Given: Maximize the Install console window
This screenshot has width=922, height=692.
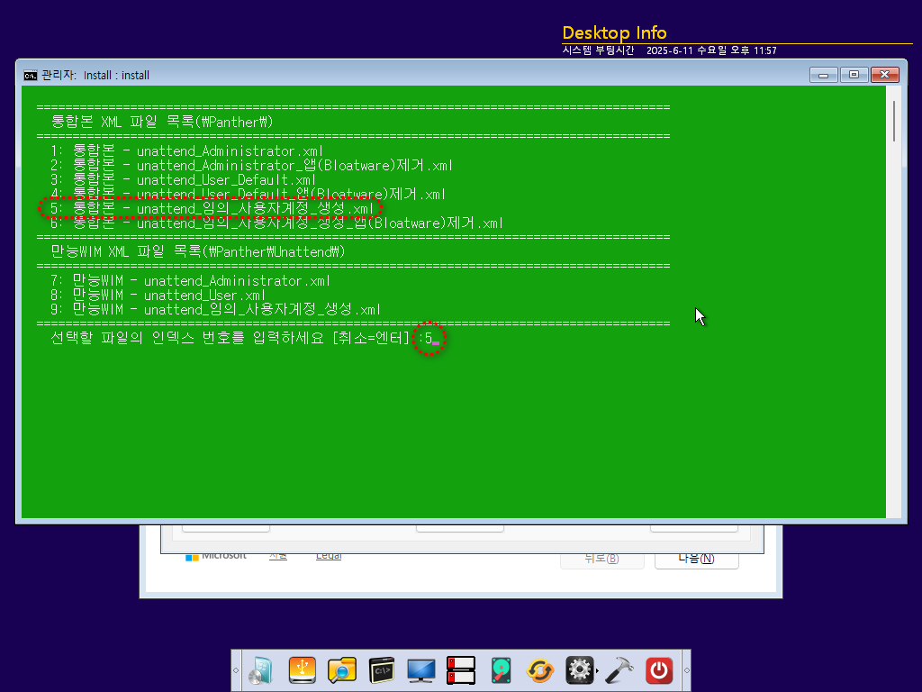Looking at the screenshot, I should point(854,75).
